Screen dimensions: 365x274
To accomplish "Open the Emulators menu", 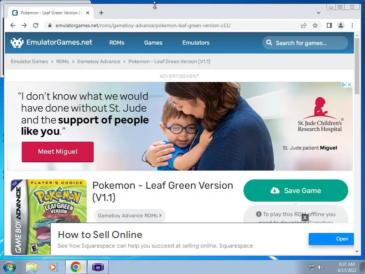I will 196,43.
